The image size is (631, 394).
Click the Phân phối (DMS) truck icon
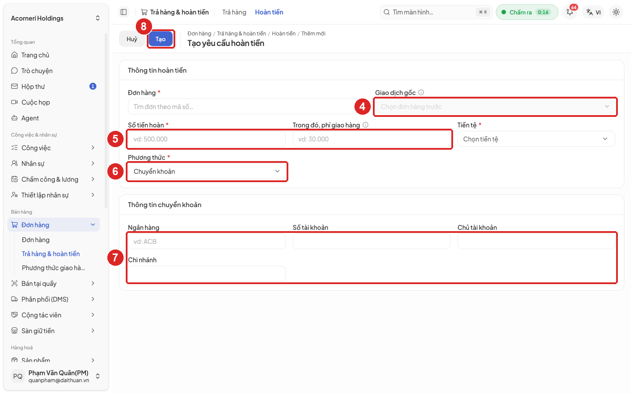click(x=14, y=299)
